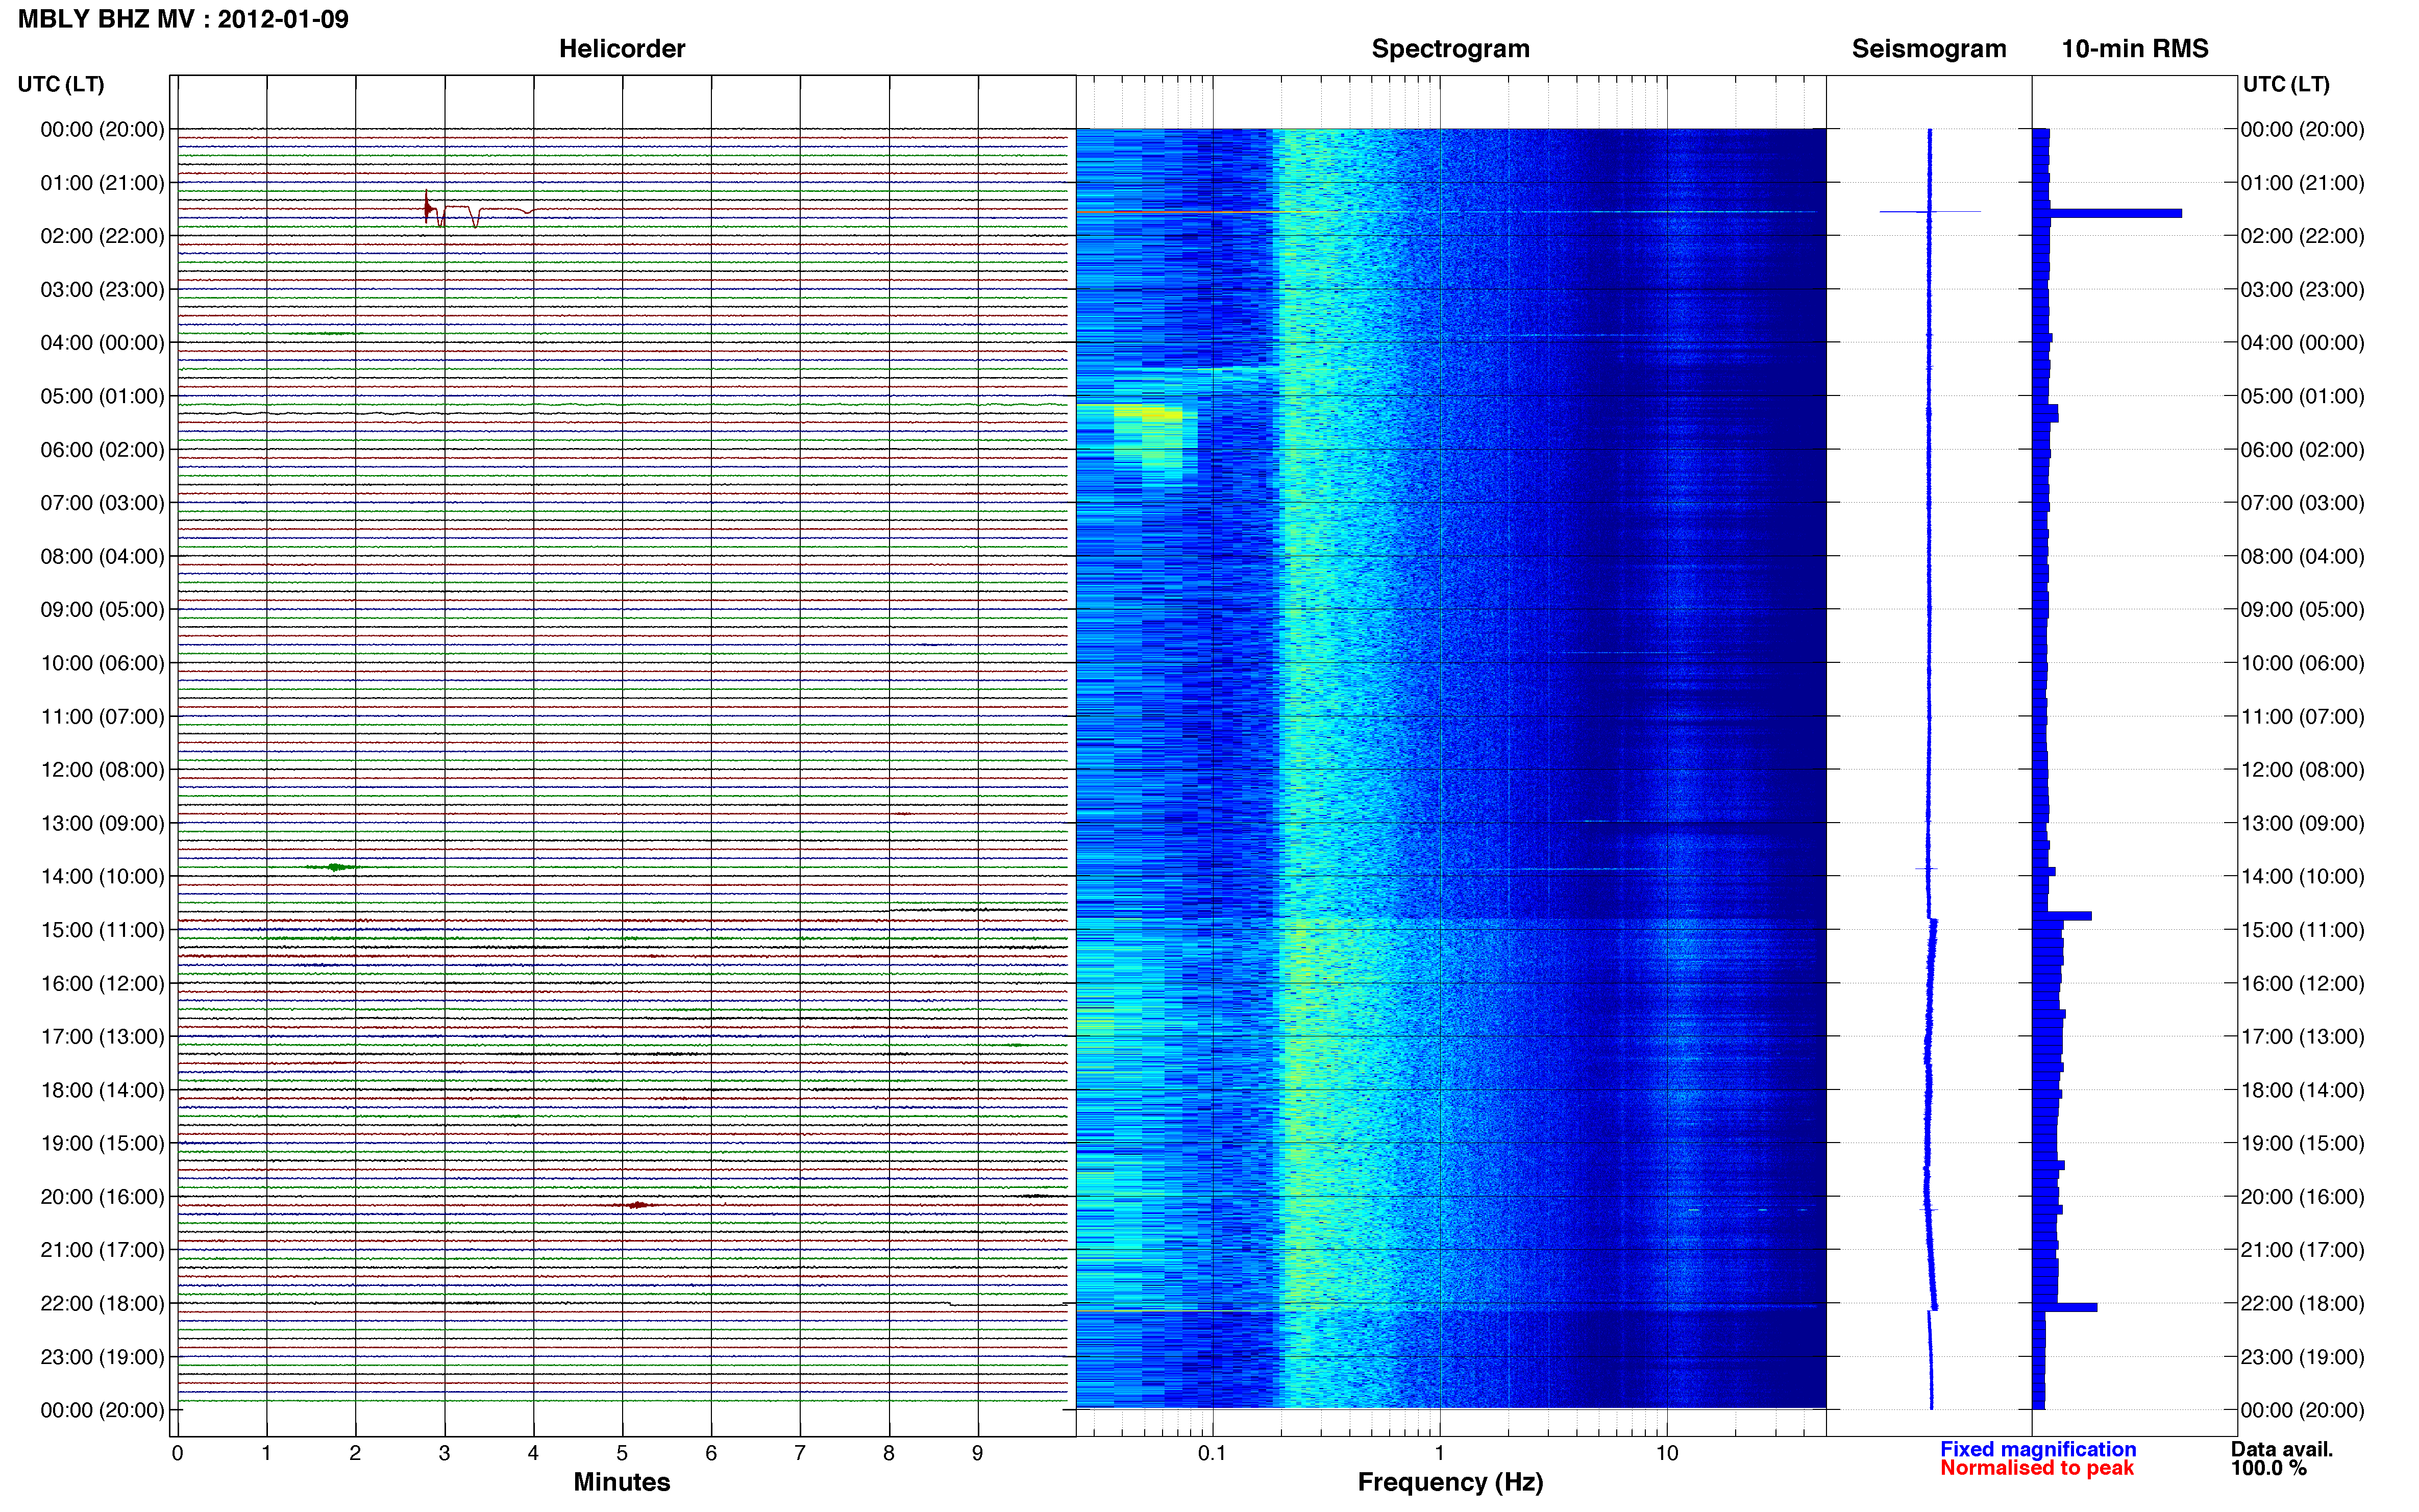This screenshot has width=2419, height=1512.
Task: Click RMS-side time label 13:00 (09:00)
Action: pos(2302,823)
